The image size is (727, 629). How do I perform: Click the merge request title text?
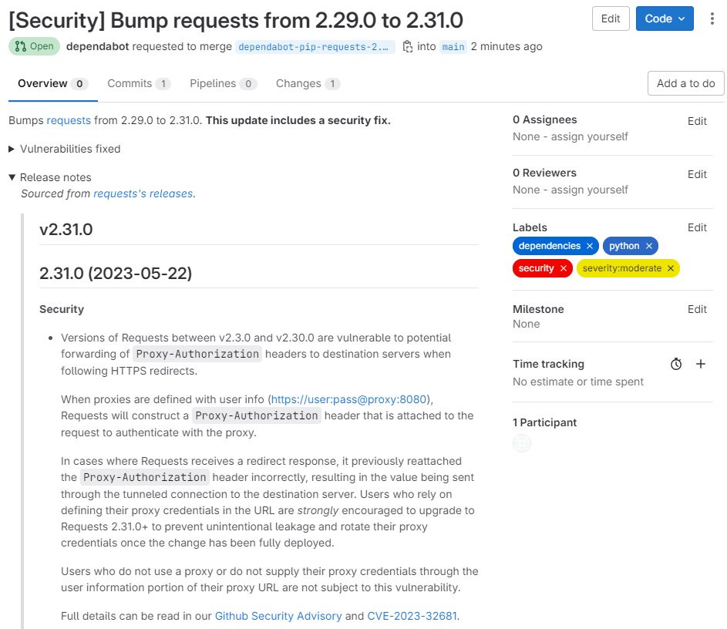[236, 20]
